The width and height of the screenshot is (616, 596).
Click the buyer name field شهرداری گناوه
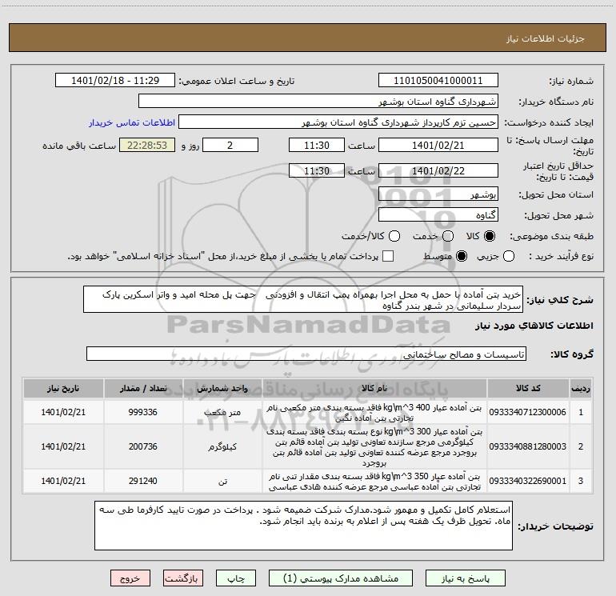pyautogui.click(x=318, y=101)
